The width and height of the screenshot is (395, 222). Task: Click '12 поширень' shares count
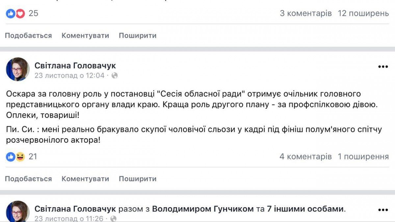click(x=363, y=14)
